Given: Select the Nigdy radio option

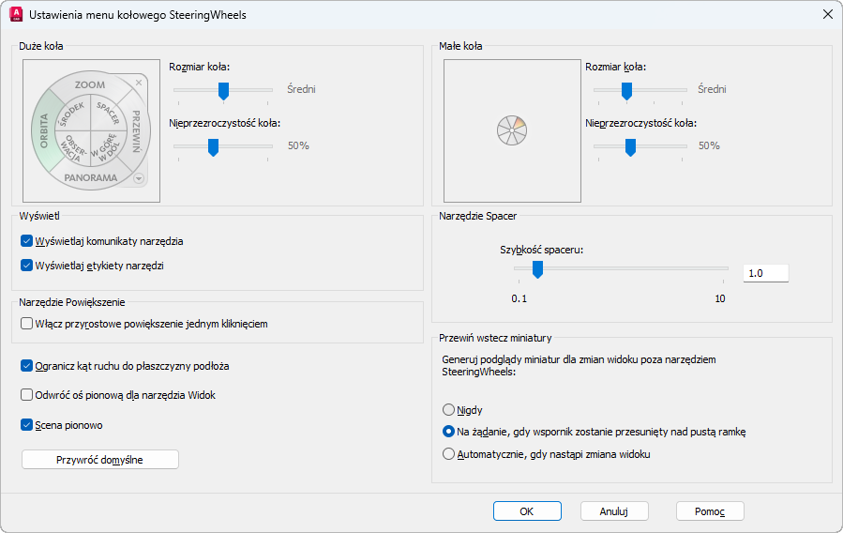Looking at the screenshot, I should click(x=449, y=410).
